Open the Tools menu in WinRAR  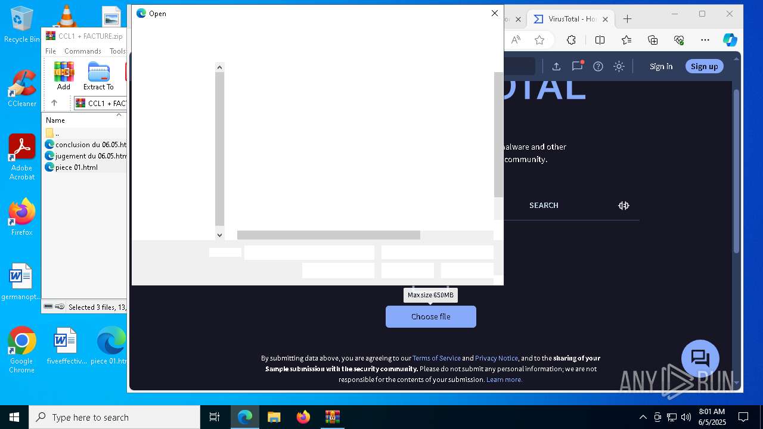pos(117,51)
